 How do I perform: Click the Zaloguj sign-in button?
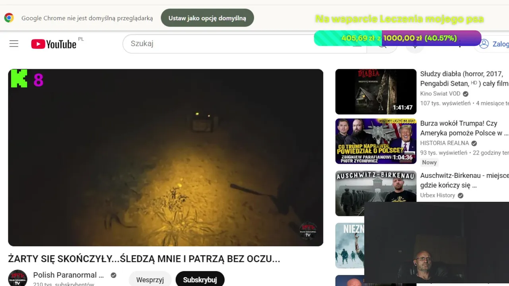coord(492,44)
